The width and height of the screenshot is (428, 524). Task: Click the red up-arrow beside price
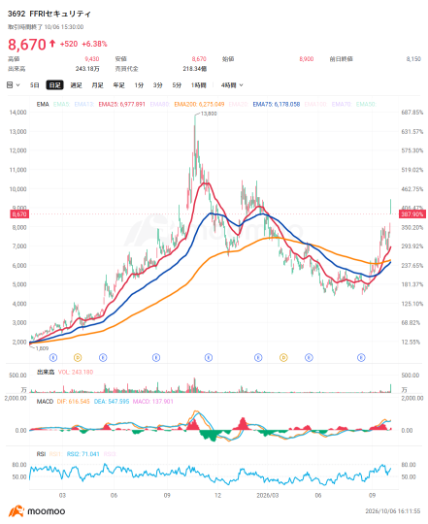point(52,44)
